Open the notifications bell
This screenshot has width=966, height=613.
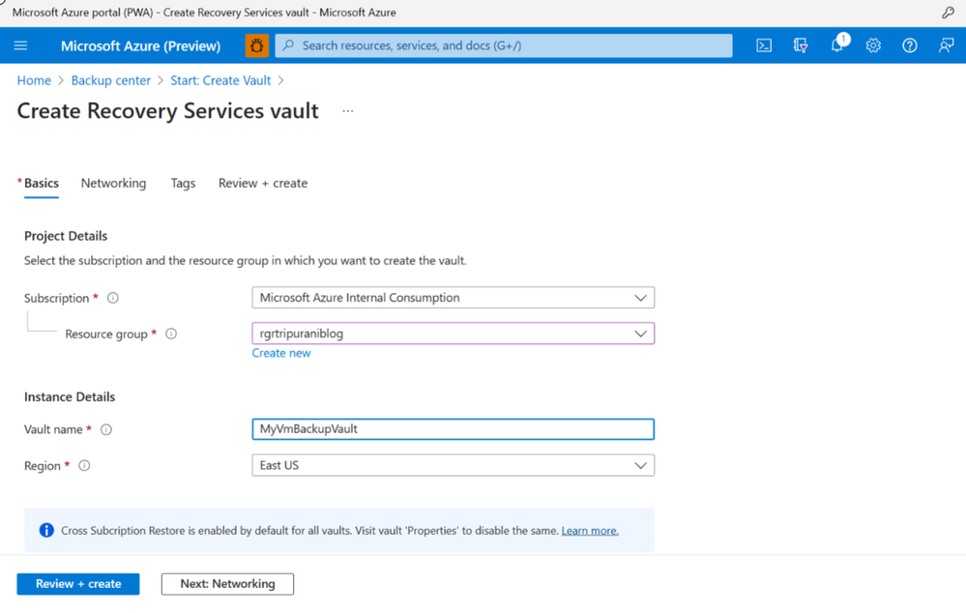(837, 45)
